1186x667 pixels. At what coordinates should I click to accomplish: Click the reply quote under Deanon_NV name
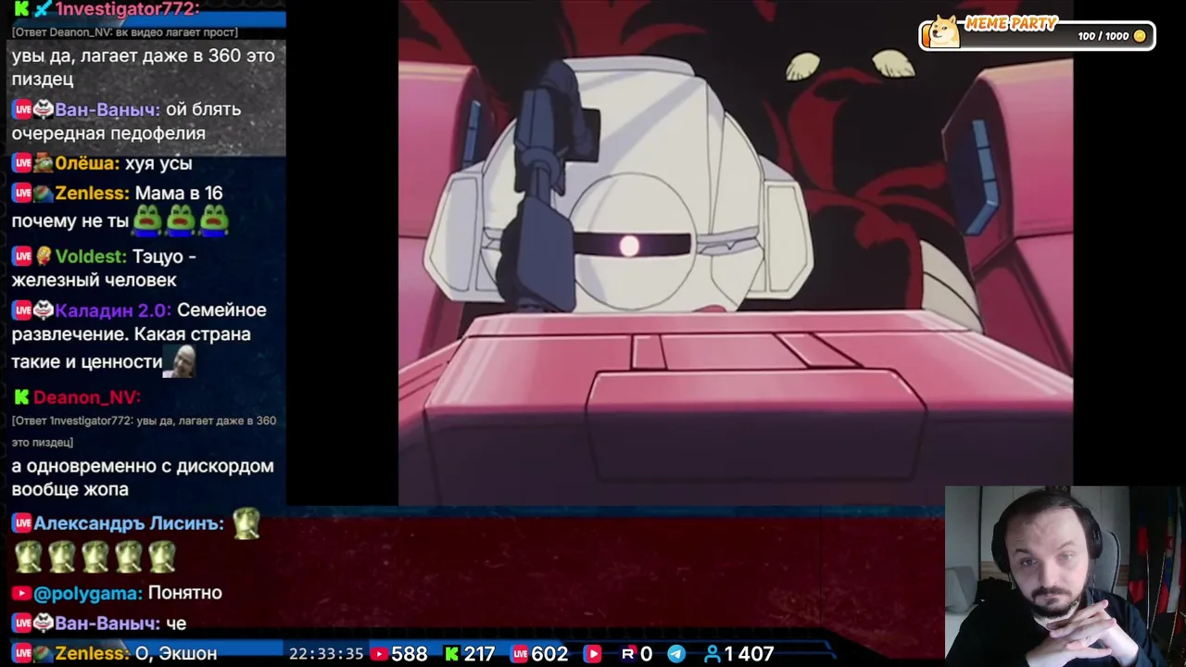coord(144,432)
